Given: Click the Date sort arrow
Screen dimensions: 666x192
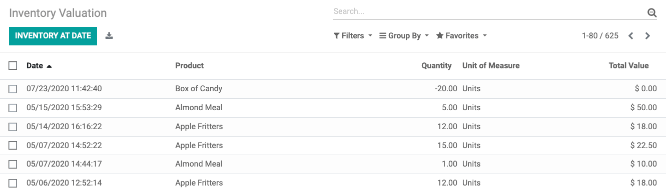Looking at the screenshot, I should coord(49,66).
